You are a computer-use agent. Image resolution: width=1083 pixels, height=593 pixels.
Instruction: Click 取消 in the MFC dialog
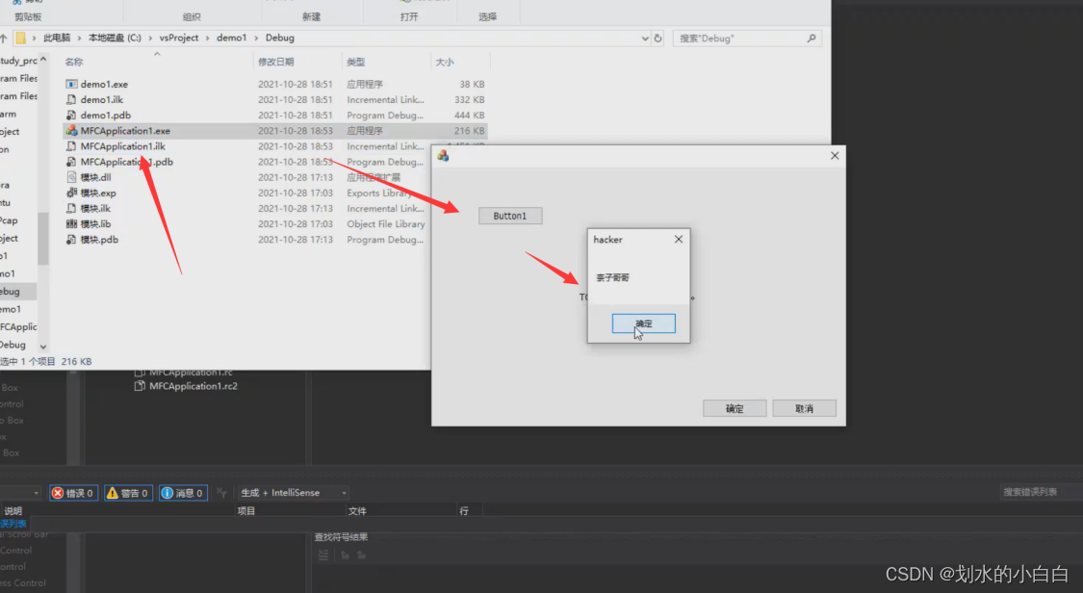tap(804, 409)
